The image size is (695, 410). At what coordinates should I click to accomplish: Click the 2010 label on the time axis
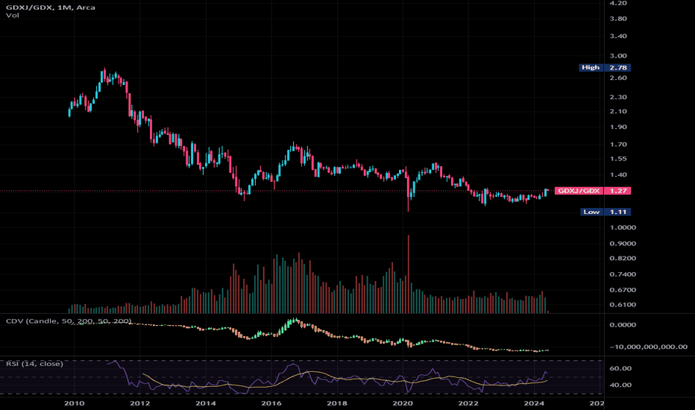coord(75,403)
